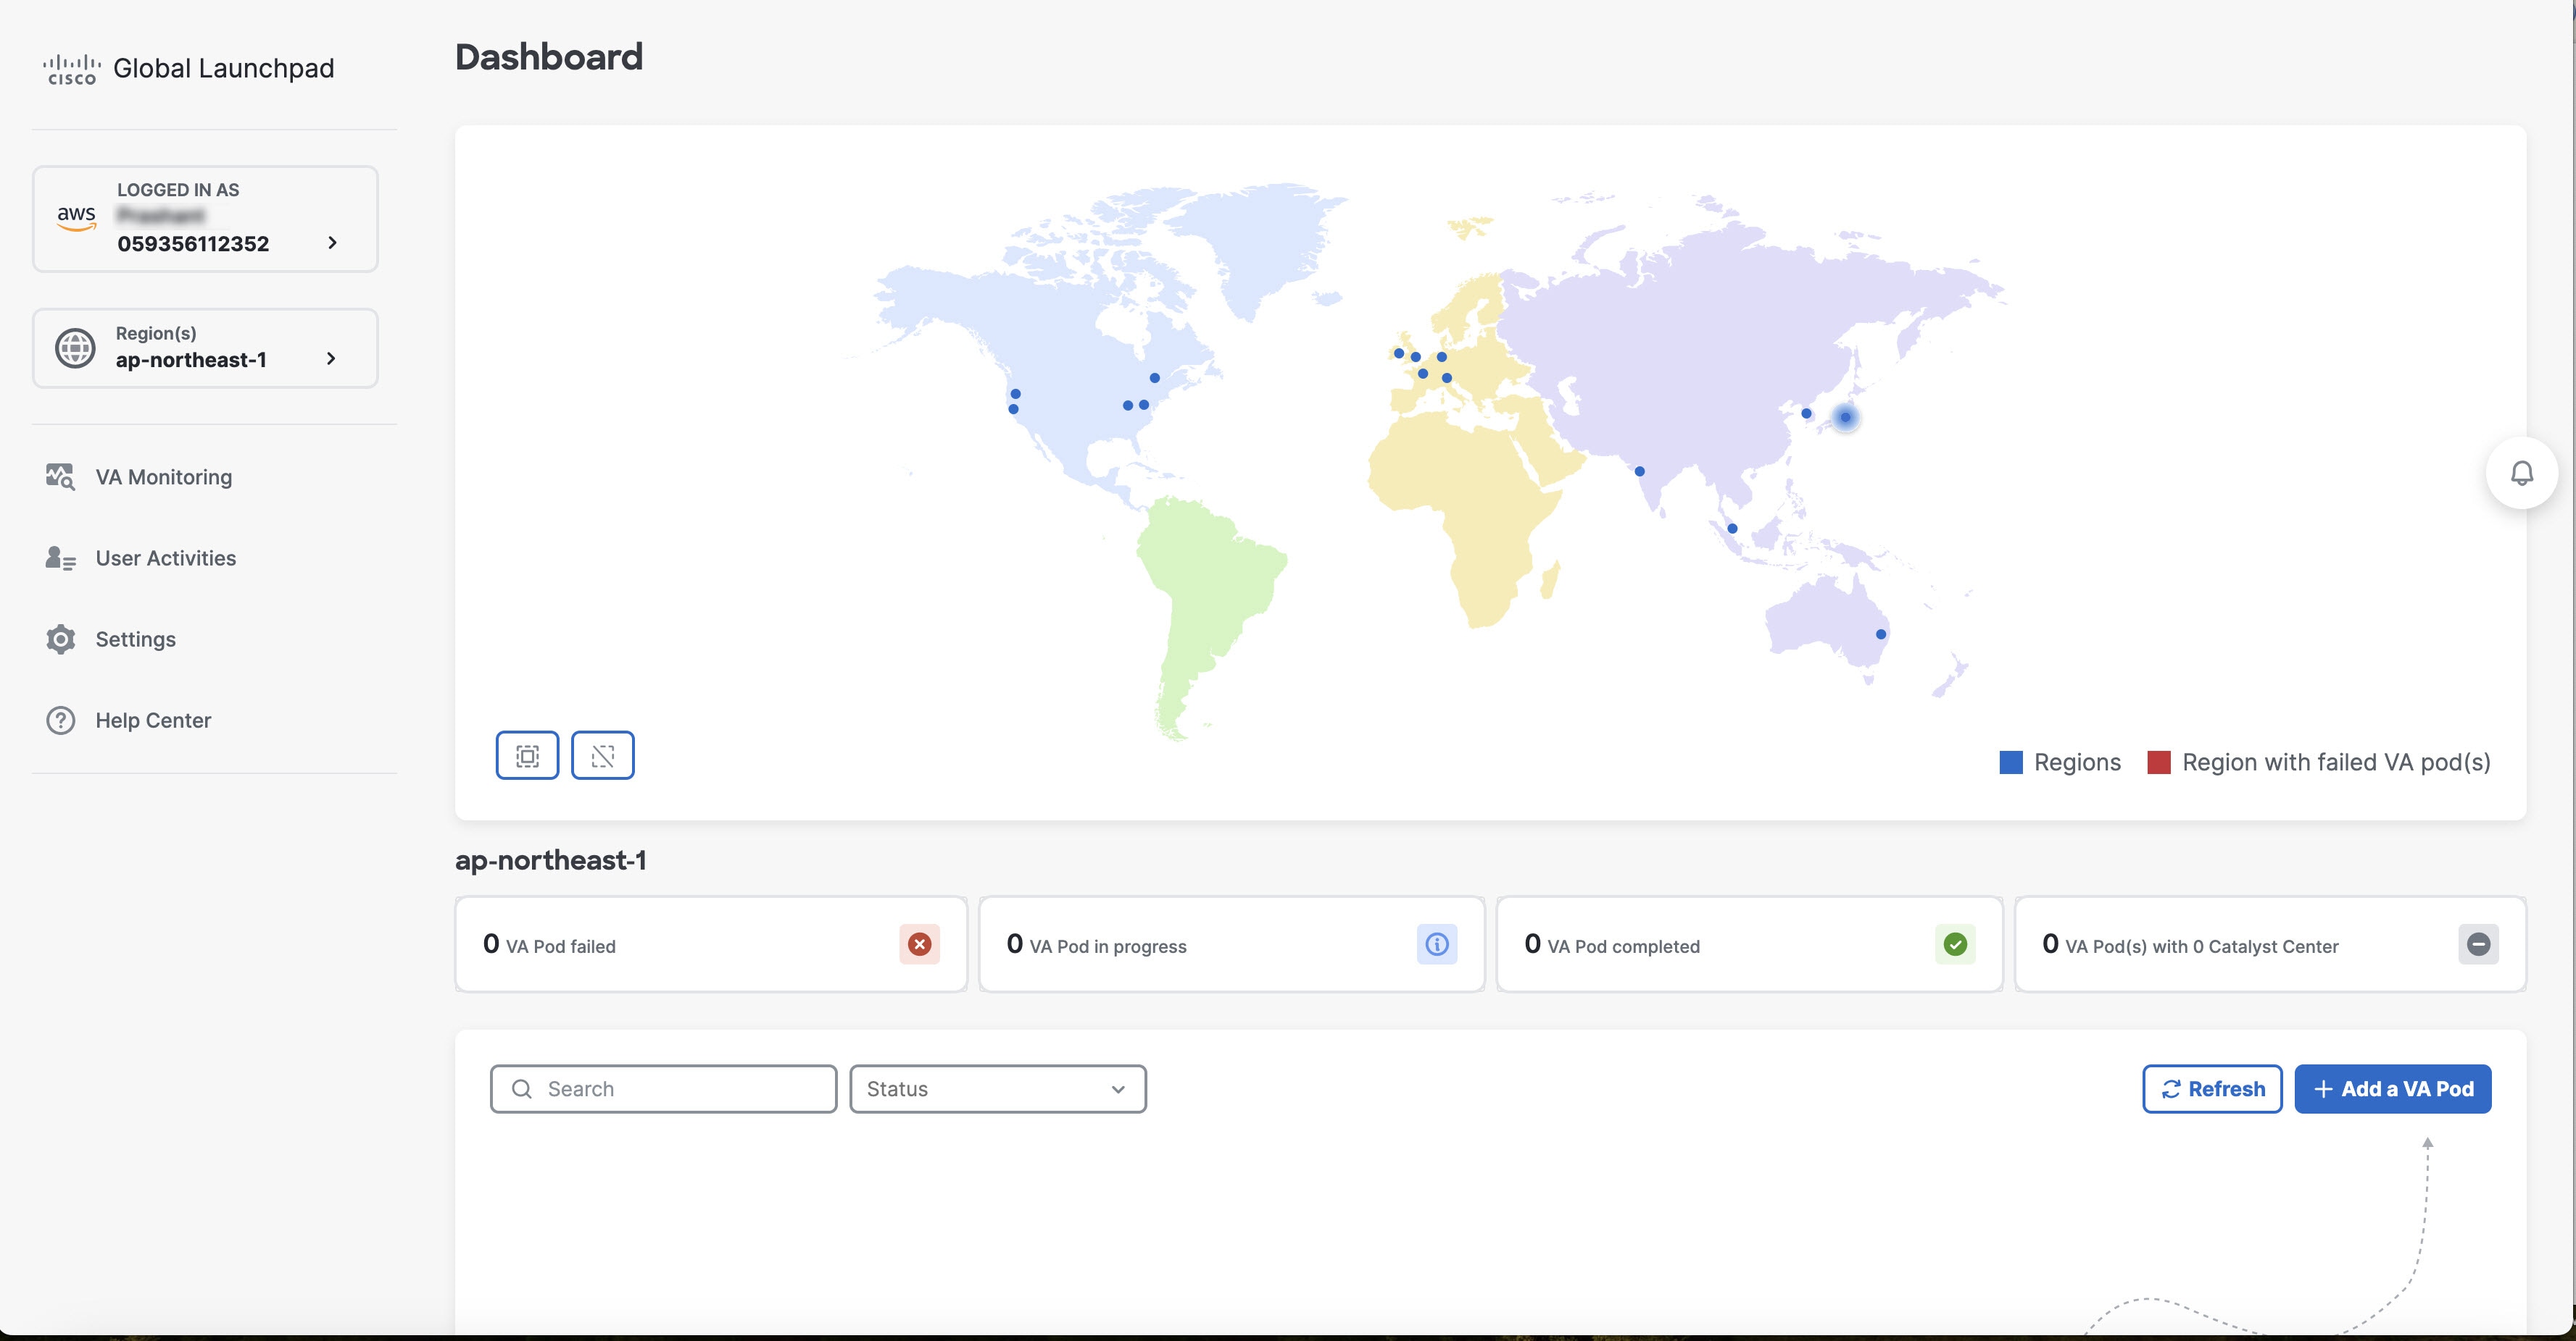
Task: Click the red failed status icon
Action: (919, 944)
